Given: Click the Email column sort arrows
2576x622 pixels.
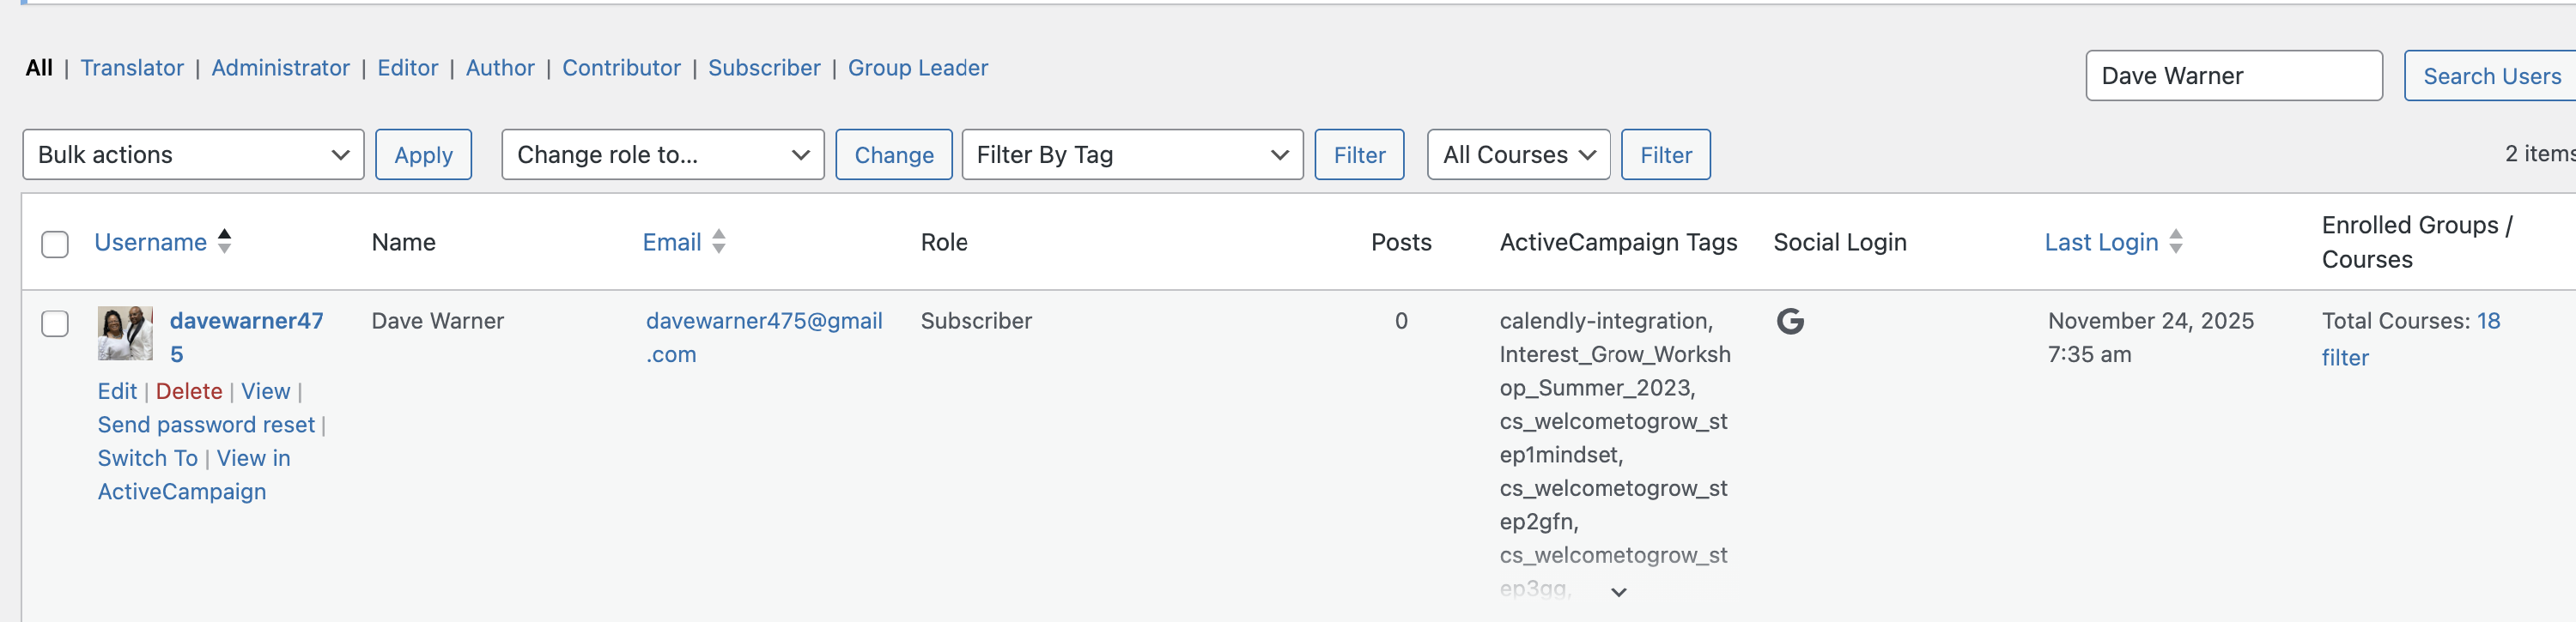Looking at the screenshot, I should tap(718, 242).
